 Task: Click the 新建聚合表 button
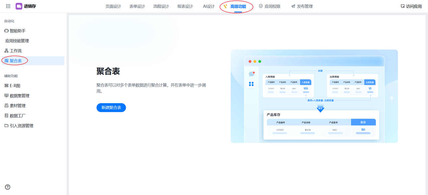click(x=111, y=108)
